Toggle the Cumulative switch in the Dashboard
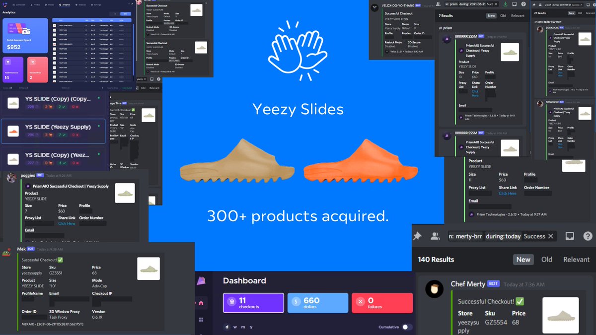The image size is (596, 335). [x=407, y=327]
